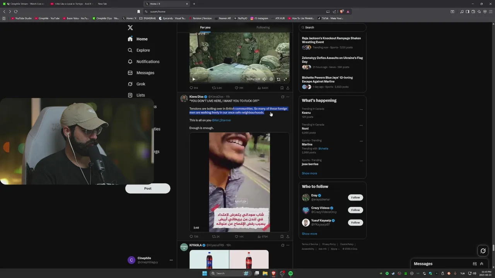The image size is (495, 278).
Task: Open more options for Keanu trend
Action: click(x=361, y=109)
